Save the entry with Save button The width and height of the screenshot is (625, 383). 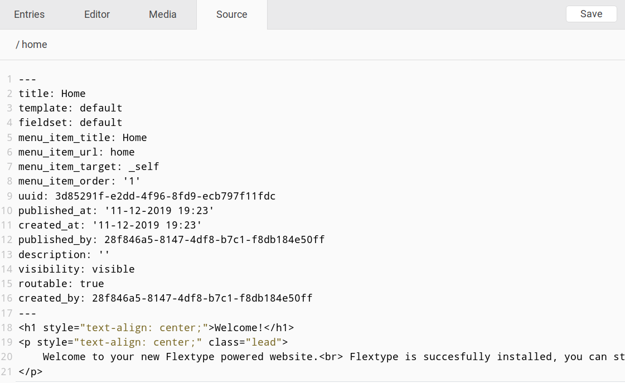tap(591, 14)
